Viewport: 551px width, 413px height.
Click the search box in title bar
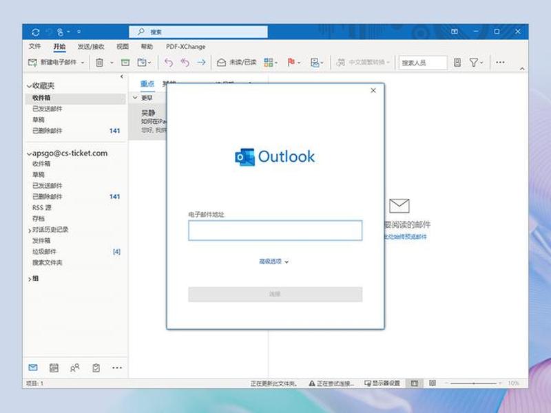198,32
